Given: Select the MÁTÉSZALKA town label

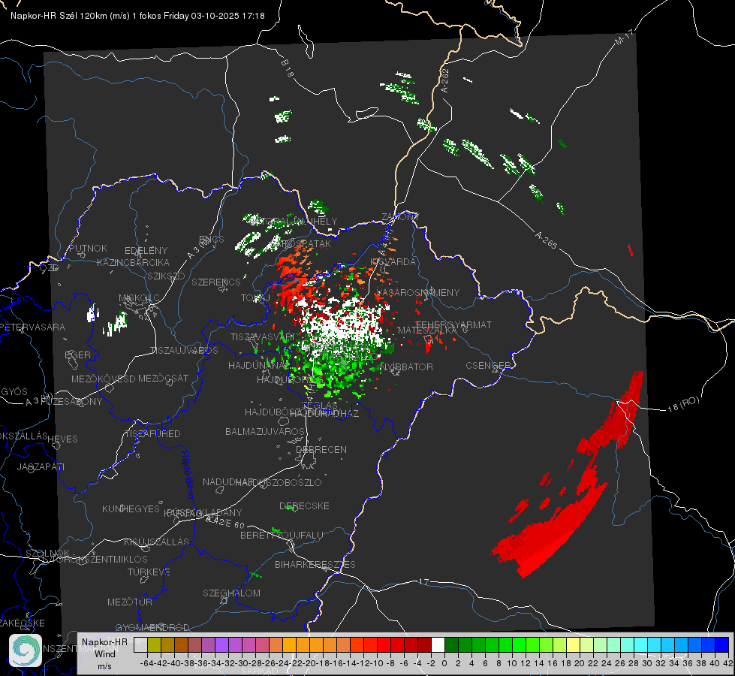Looking at the screenshot, I should (427, 330).
